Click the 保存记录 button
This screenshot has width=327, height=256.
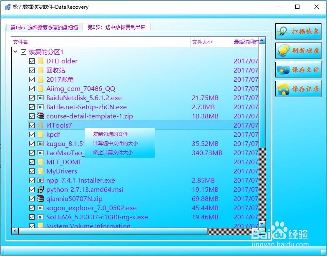click(x=298, y=89)
